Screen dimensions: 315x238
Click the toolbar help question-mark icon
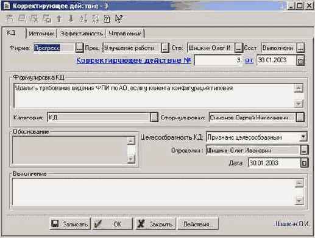[x=107, y=19]
